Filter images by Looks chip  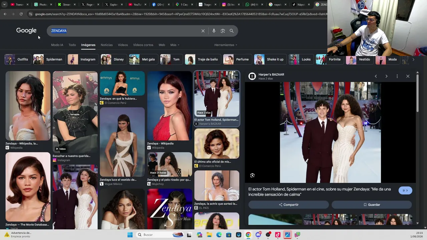pos(301,59)
